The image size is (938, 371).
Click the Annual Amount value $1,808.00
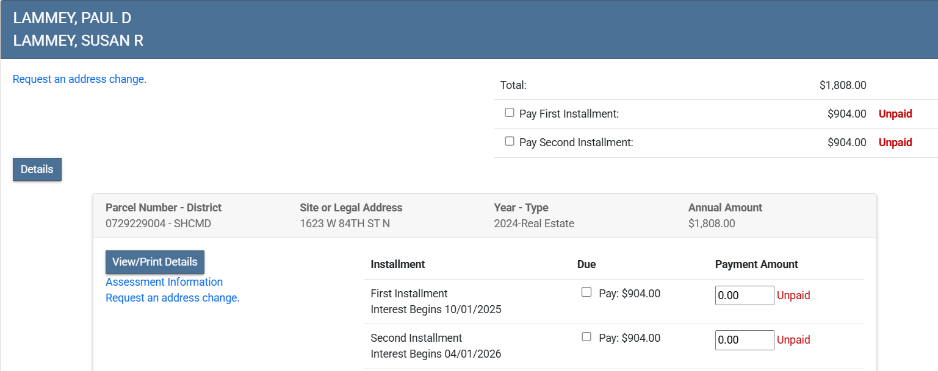click(x=712, y=224)
